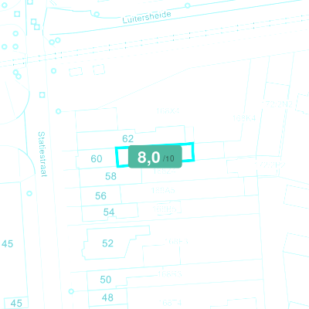
Task: Click the boxed 45 label at bottom-left
Action: [16, 303]
